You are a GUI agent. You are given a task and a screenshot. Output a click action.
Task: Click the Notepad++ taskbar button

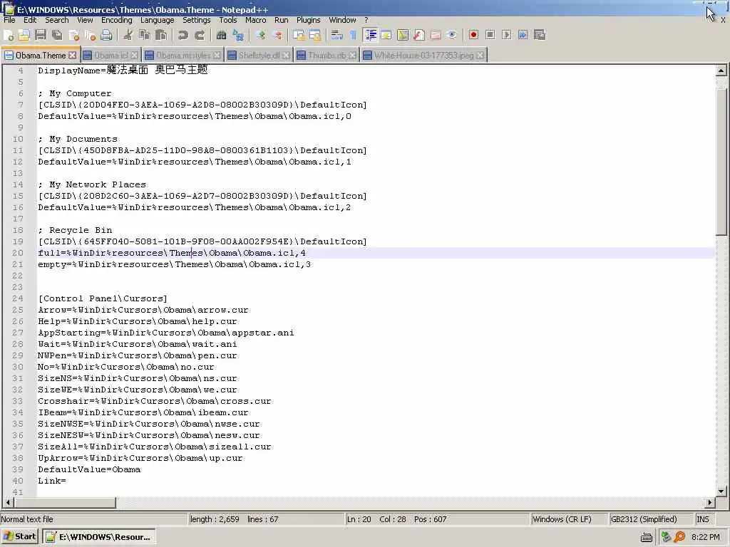[98, 537]
